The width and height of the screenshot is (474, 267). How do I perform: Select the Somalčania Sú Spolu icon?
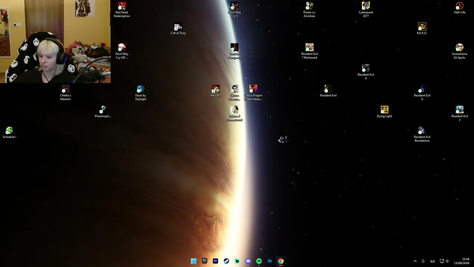[x=460, y=51]
